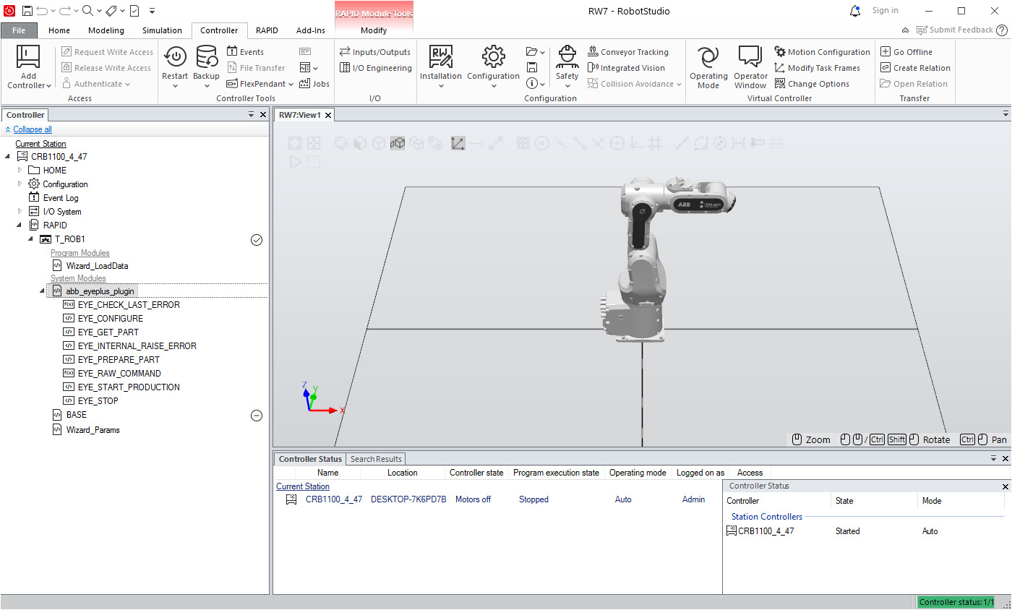Click the Configuration gear icon in ribbon
Screen dimensions: 1012x610
493,56
